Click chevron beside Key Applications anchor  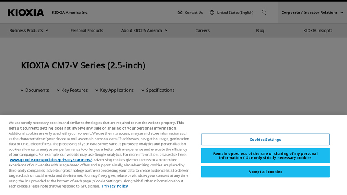(97, 90)
